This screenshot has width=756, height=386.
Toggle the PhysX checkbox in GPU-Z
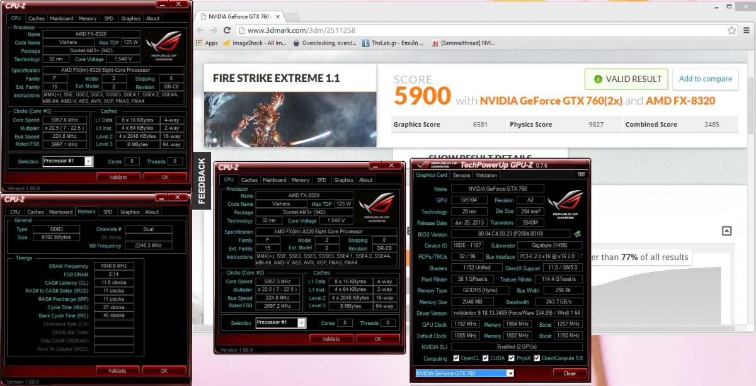coord(510,358)
